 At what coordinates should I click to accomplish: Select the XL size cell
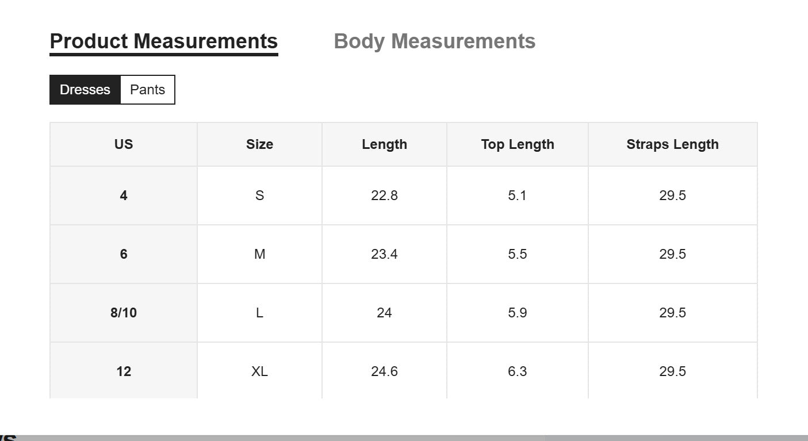pos(259,371)
